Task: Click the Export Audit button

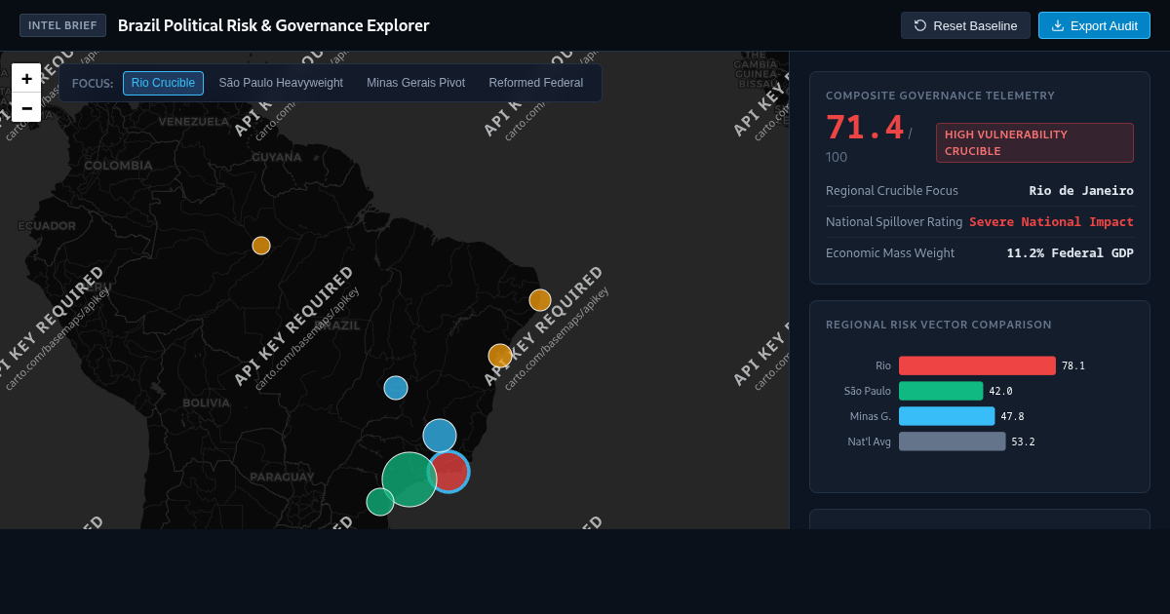Action: pyautogui.click(x=1094, y=25)
